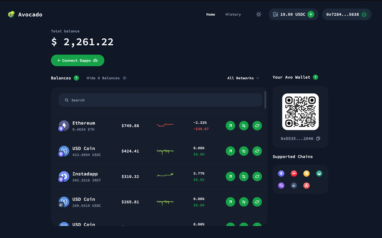Click the $749.88 Ethereum value
The width and height of the screenshot is (382, 238).
click(x=130, y=126)
